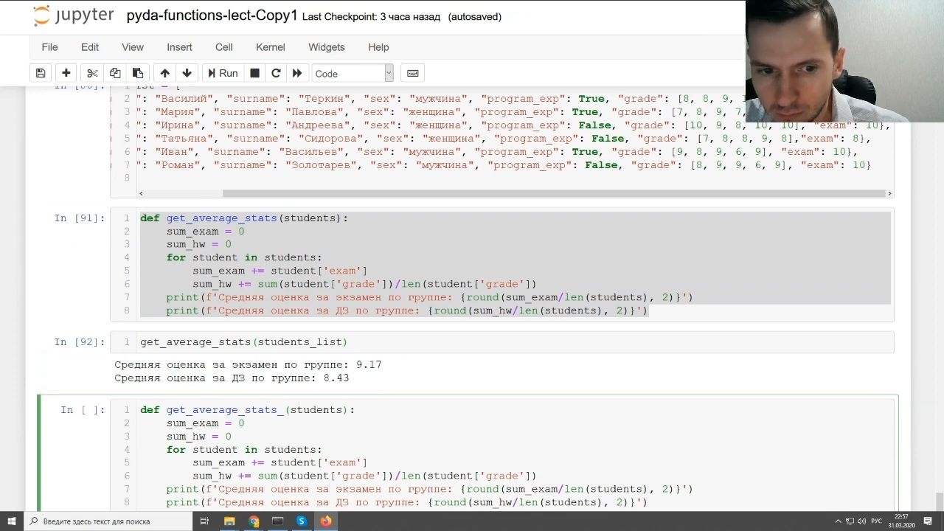Screen dimensions: 944x531
Task: Click the Татьяна Сидорова row in students list
Action: click(504, 139)
